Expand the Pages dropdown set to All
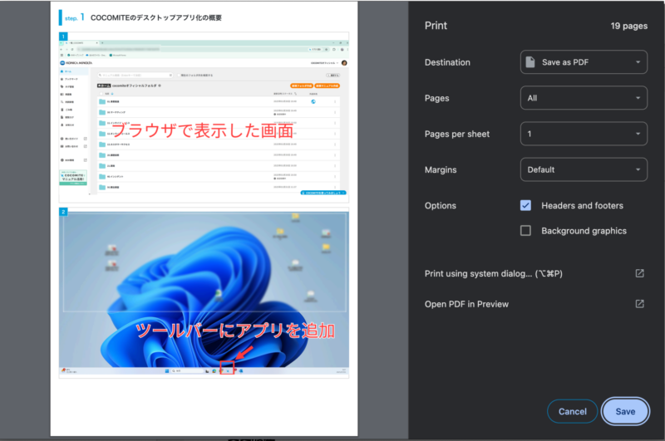665x441 pixels. click(584, 98)
